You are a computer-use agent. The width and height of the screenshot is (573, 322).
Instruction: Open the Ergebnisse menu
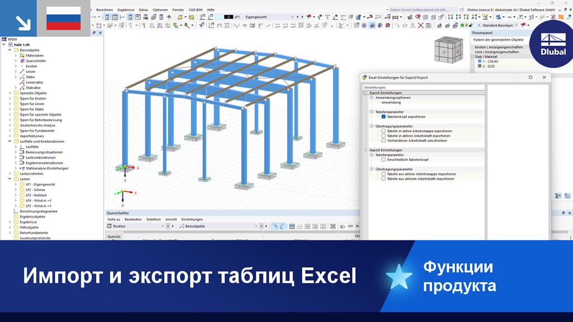tap(126, 10)
